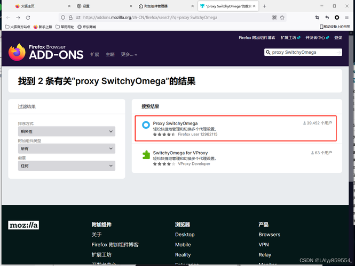Switch to the 设置 tab
The image size is (355, 266).
click(x=103, y=6)
